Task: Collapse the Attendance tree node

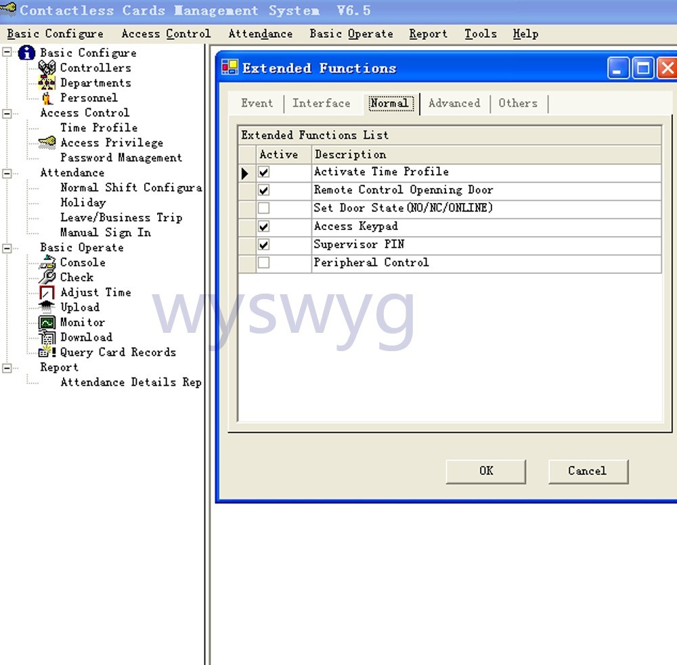Action: pyautogui.click(x=7, y=173)
